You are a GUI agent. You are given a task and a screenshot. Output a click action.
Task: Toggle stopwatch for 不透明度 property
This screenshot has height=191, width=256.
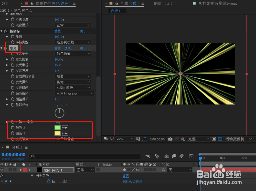[x=13, y=20]
